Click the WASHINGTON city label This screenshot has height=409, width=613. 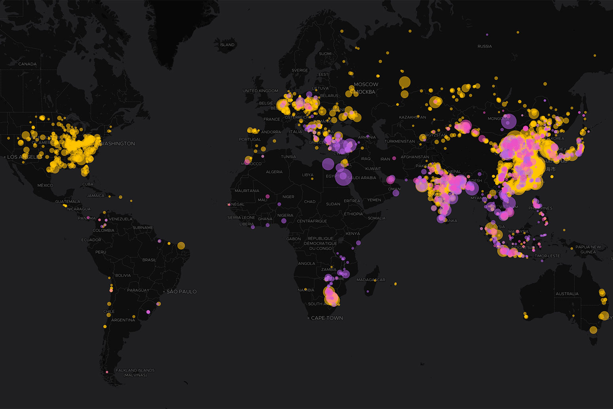[x=118, y=143]
